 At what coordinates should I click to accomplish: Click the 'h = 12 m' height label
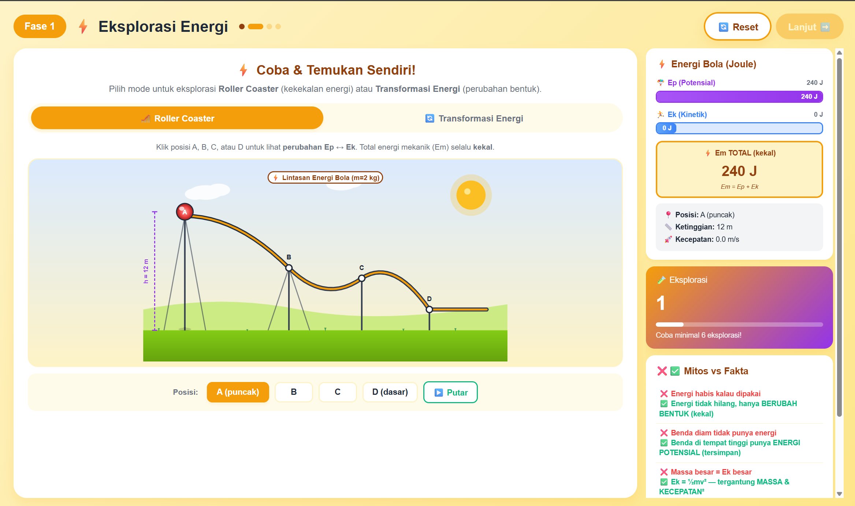pos(146,271)
